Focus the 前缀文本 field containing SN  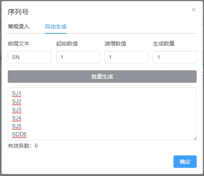(x=29, y=57)
